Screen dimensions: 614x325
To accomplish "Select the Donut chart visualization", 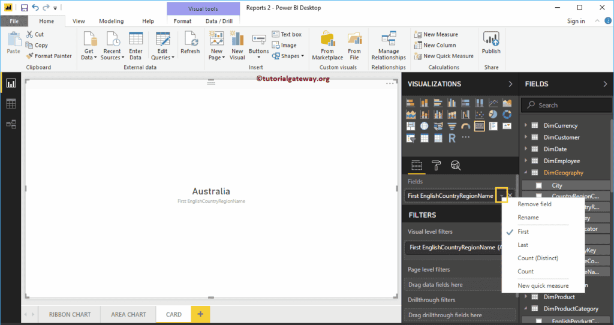I will pos(507,115).
